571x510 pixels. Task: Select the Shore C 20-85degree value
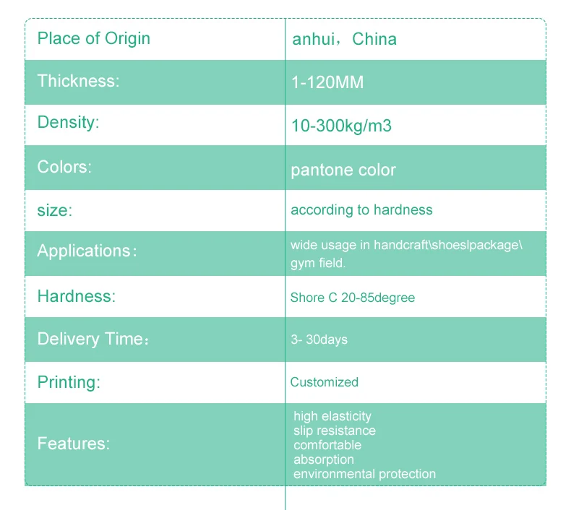tap(353, 298)
